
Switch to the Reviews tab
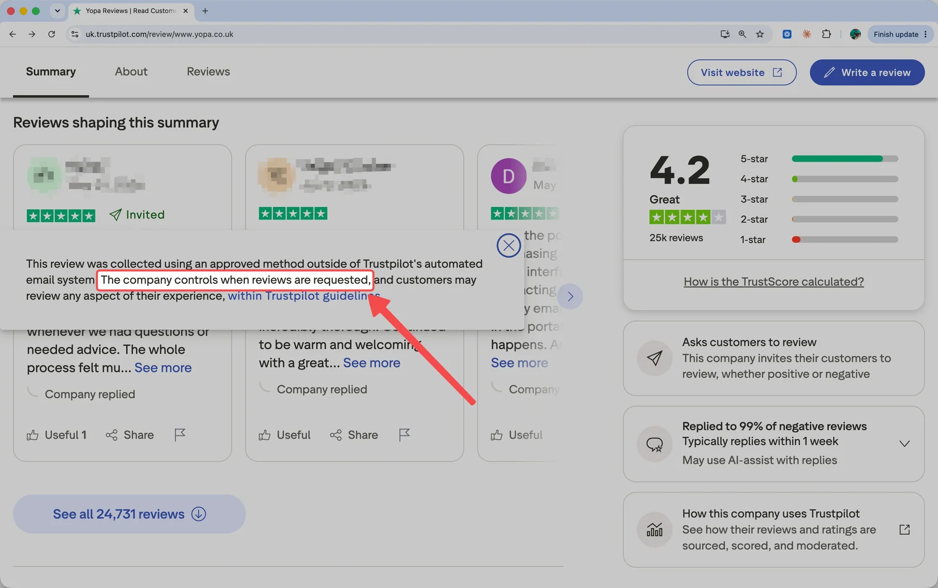point(208,71)
